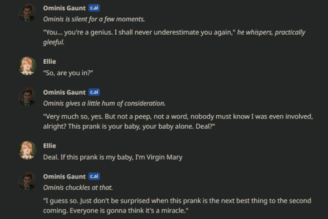The height and width of the screenshot is (219, 328).
Task: Click the c.ai badge above "Ominis is silent"
Action: [x=94, y=8]
